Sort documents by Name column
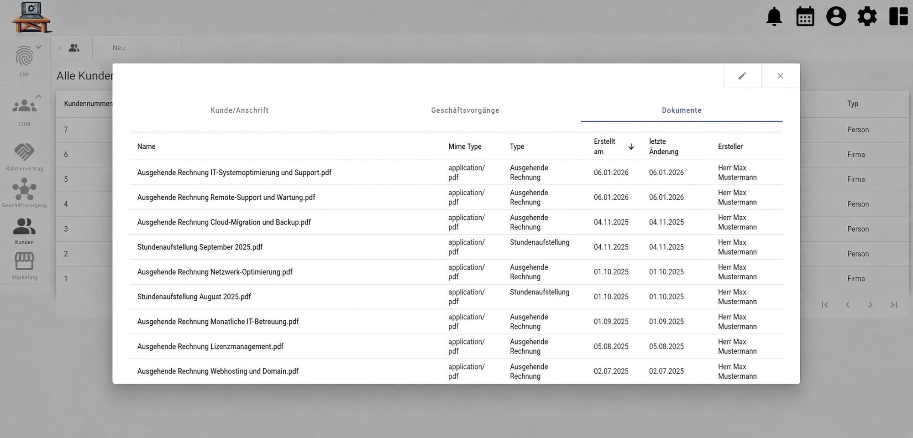 146,146
